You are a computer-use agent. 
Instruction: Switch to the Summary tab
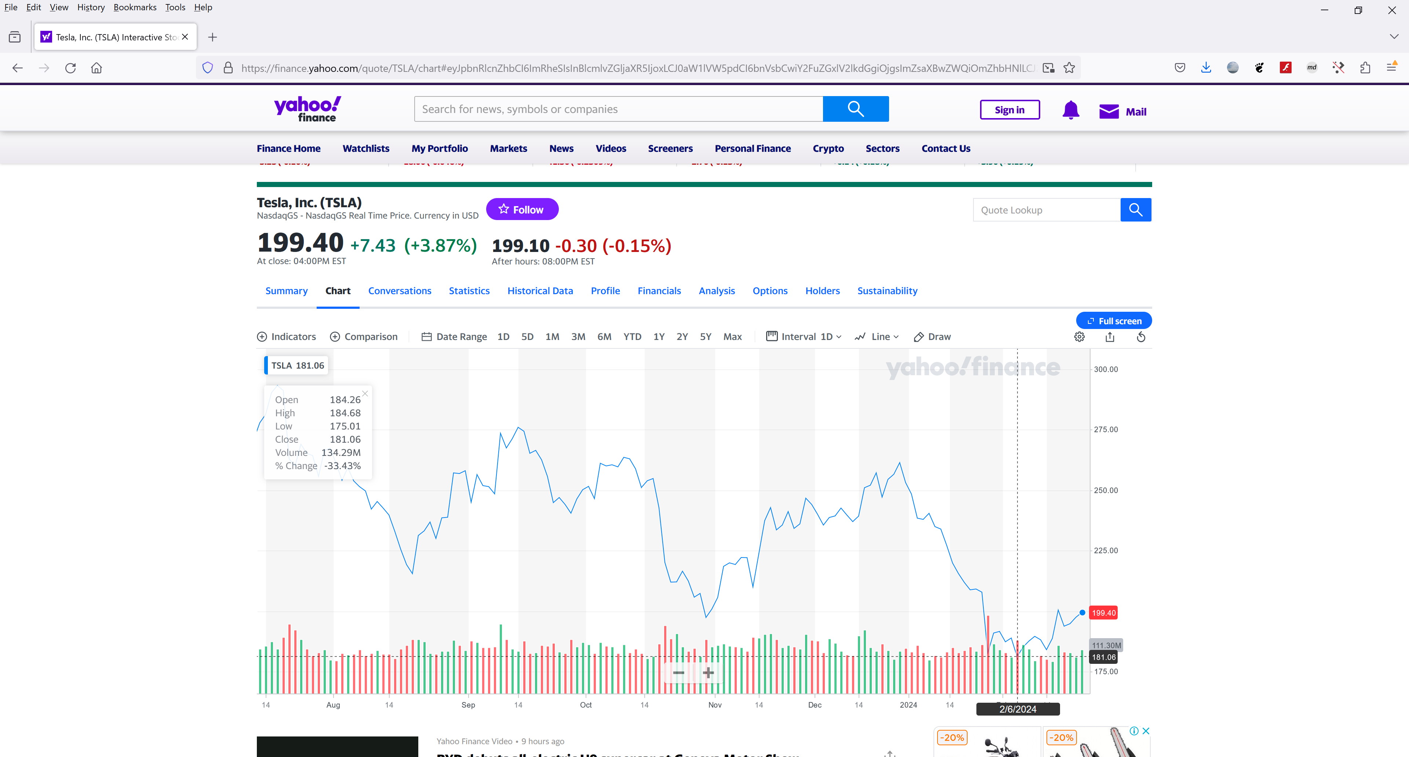point(287,291)
